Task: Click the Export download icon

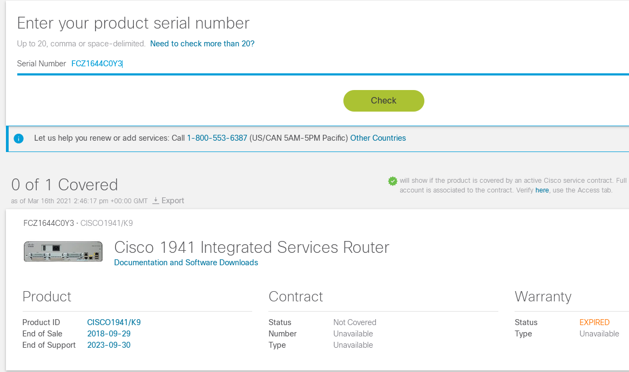Action: point(155,200)
